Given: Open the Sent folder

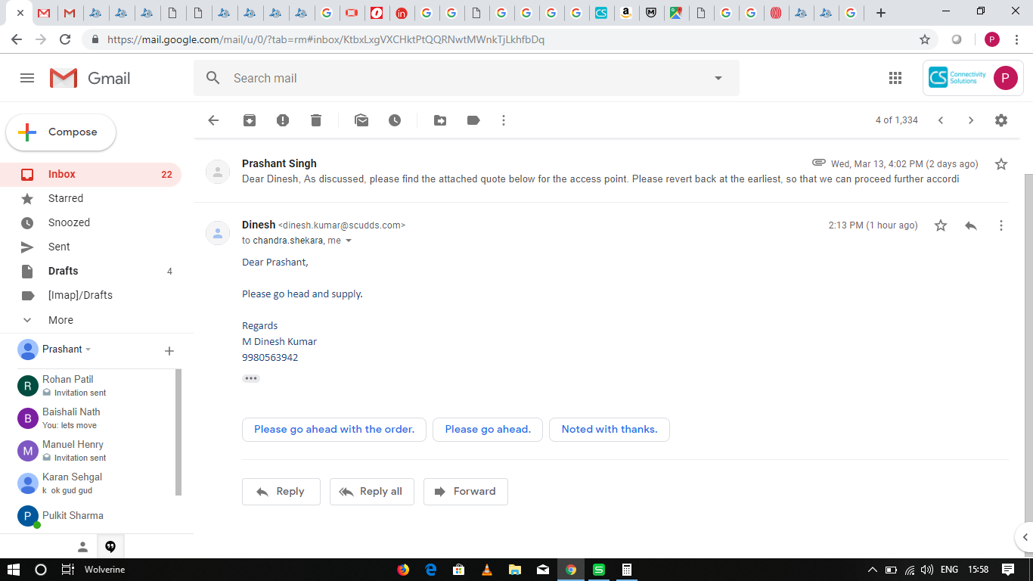Looking at the screenshot, I should [x=59, y=247].
